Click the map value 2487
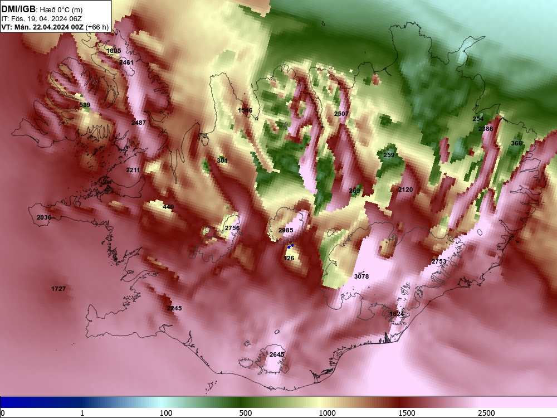Image resolution: width=557 pixels, height=418 pixels. 139,123
